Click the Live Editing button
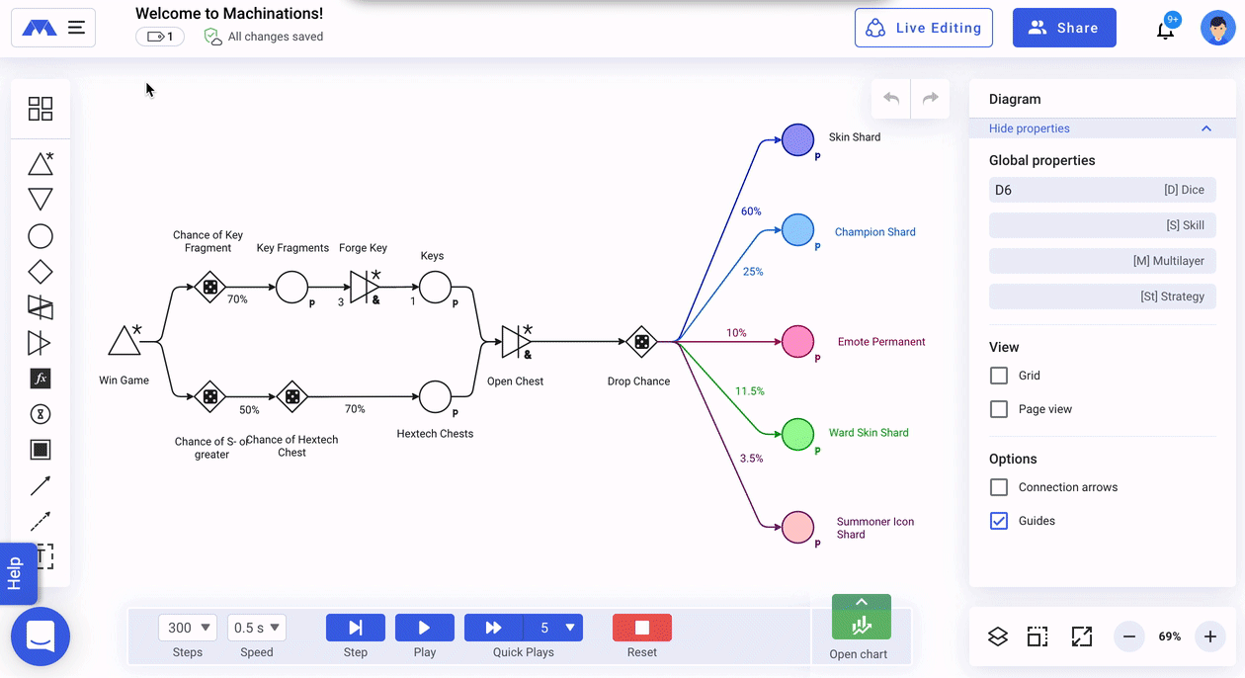Image resolution: width=1245 pixels, height=678 pixels. point(924,28)
